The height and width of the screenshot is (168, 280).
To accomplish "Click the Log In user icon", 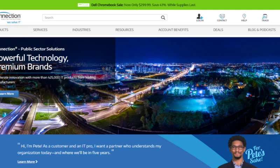I will [x=199, y=16].
